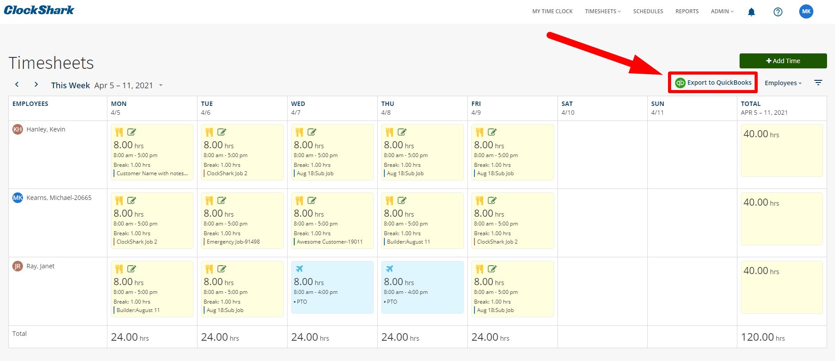This screenshot has height=361, width=835.
Task: Click This Week date range label
Action: 71,85
